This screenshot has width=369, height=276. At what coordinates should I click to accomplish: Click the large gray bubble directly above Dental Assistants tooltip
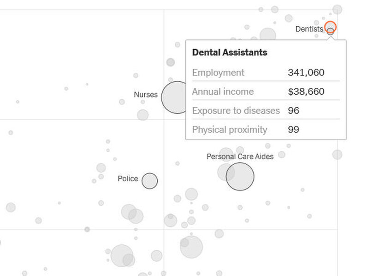(x=268, y=34)
